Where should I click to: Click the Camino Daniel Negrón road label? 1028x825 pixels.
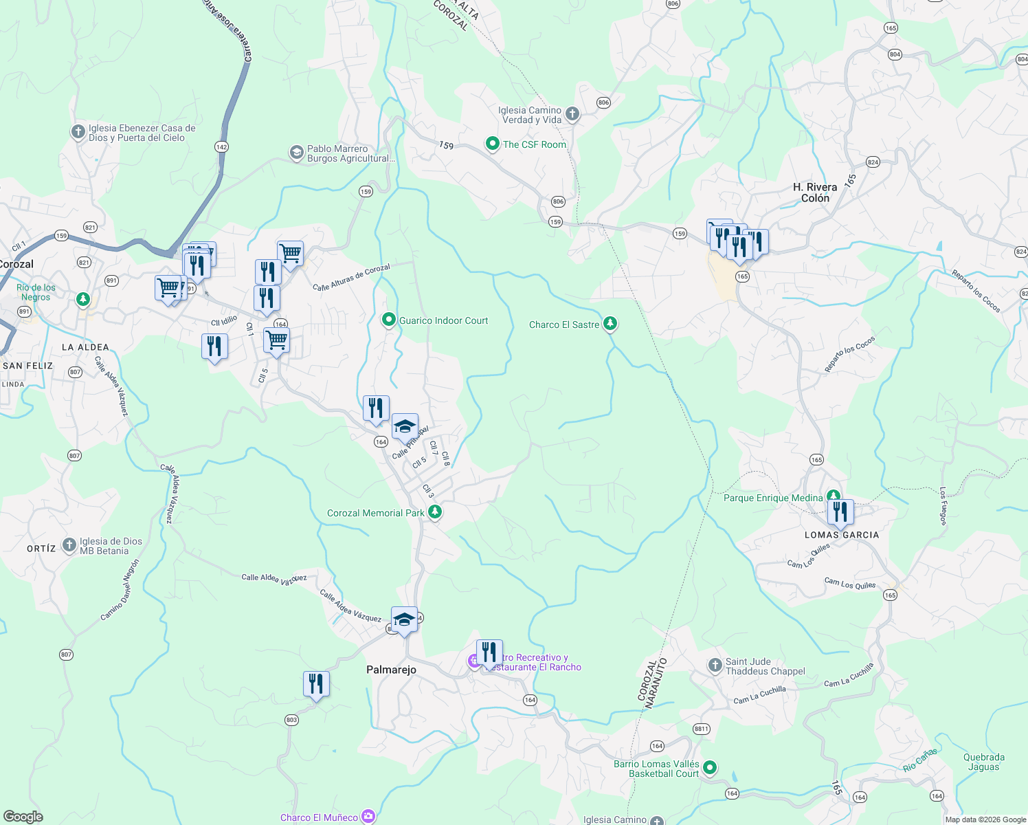pyautogui.click(x=120, y=589)
